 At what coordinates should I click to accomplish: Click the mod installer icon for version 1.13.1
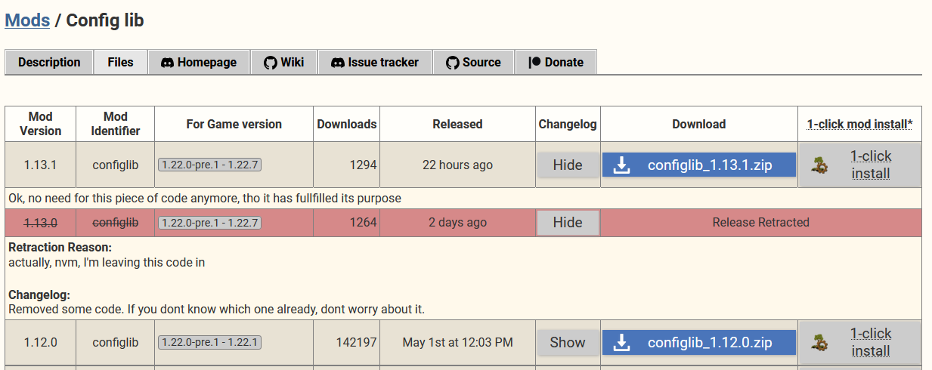point(819,165)
